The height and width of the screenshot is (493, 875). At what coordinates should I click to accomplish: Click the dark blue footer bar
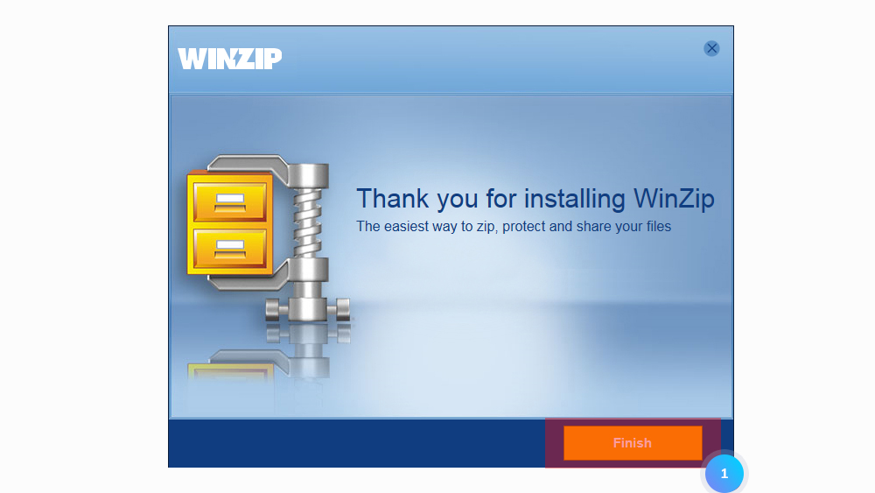pyautogui.click(x=357, y=443)
